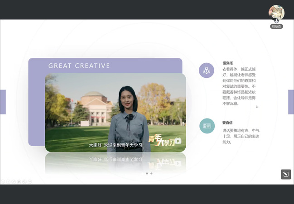Image resolution: width=294 pixels, height=204 pixels.
Task: Click the purple share-nodes circle icon
Action: click(207, 70)
